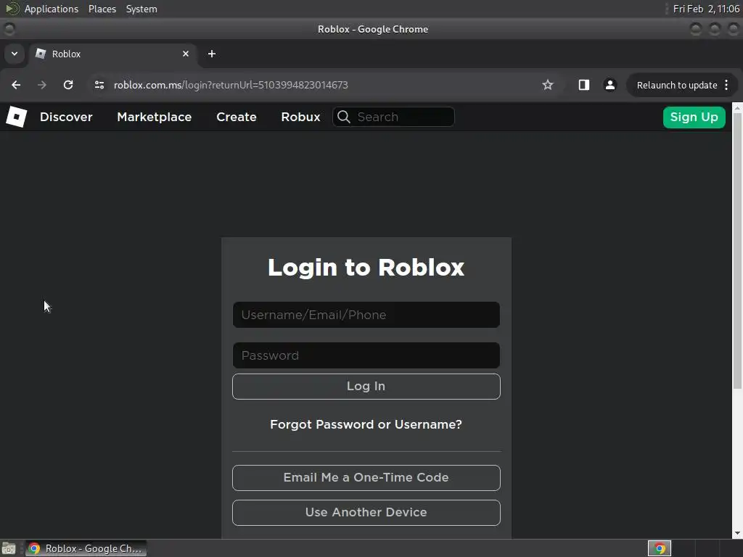Click the Roblox logo icon in navbar
This screenshot has width=743, height=557.
coord(16,117)
